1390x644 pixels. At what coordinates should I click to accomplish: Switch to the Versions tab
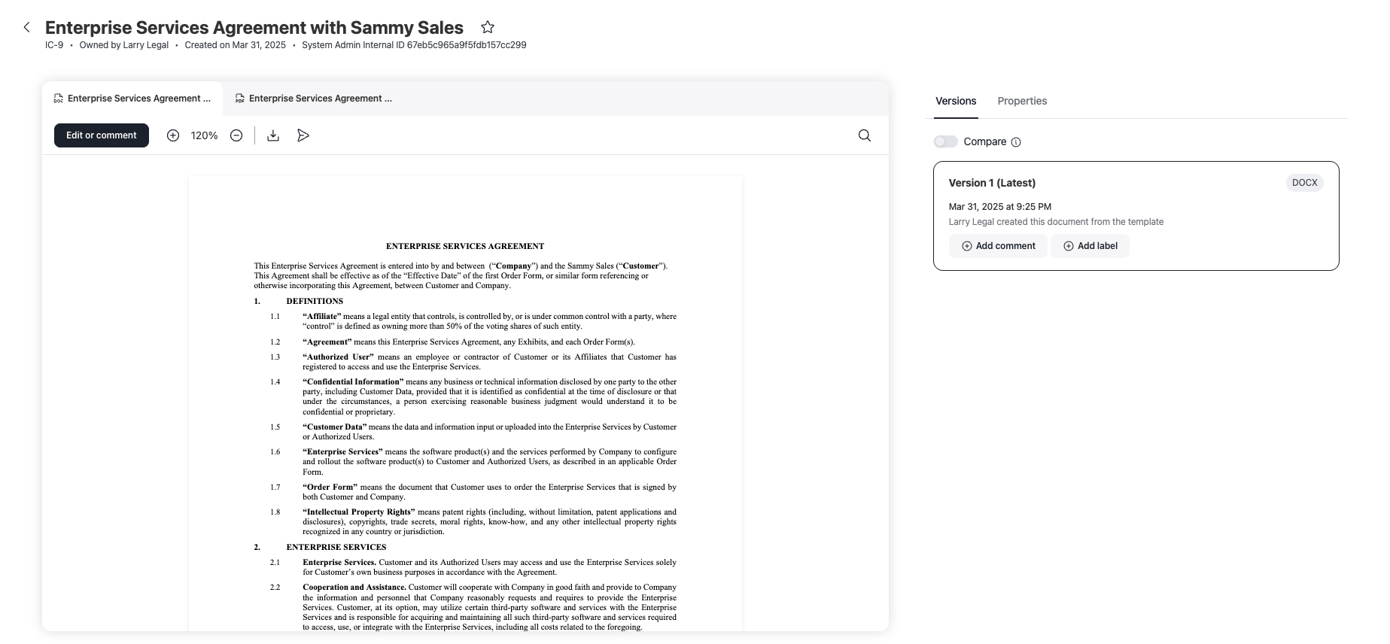(x=956, y=101)
